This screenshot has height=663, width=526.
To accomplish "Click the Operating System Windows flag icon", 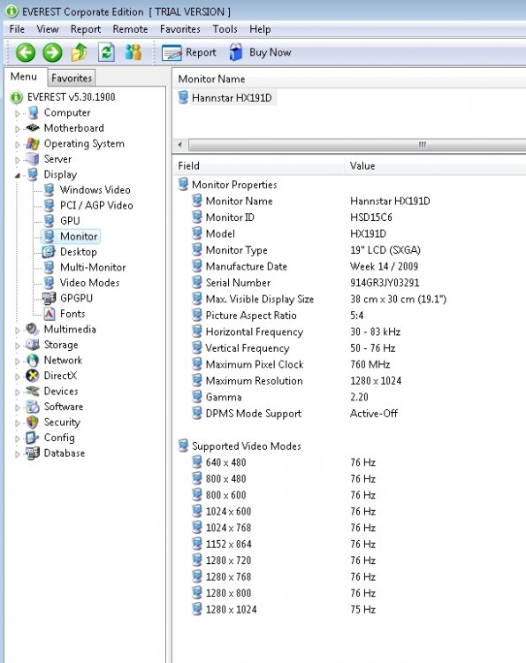I will click(x=33, y=143).
